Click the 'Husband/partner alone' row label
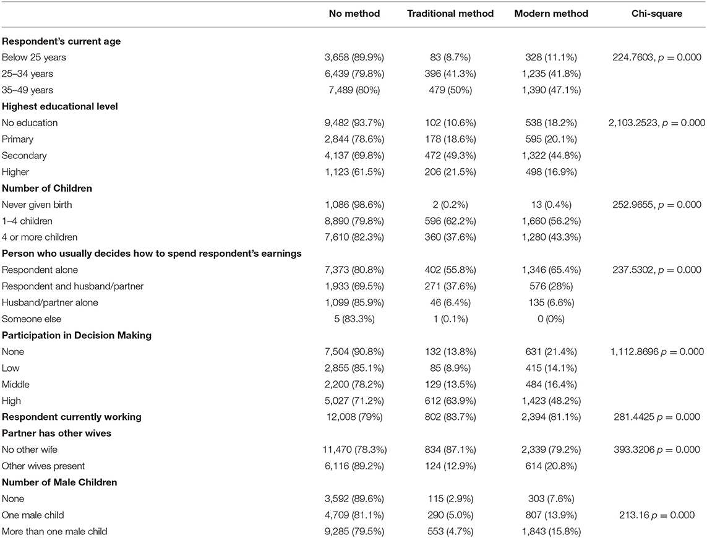This screenshot has width=707, height=538. [49, 302]
